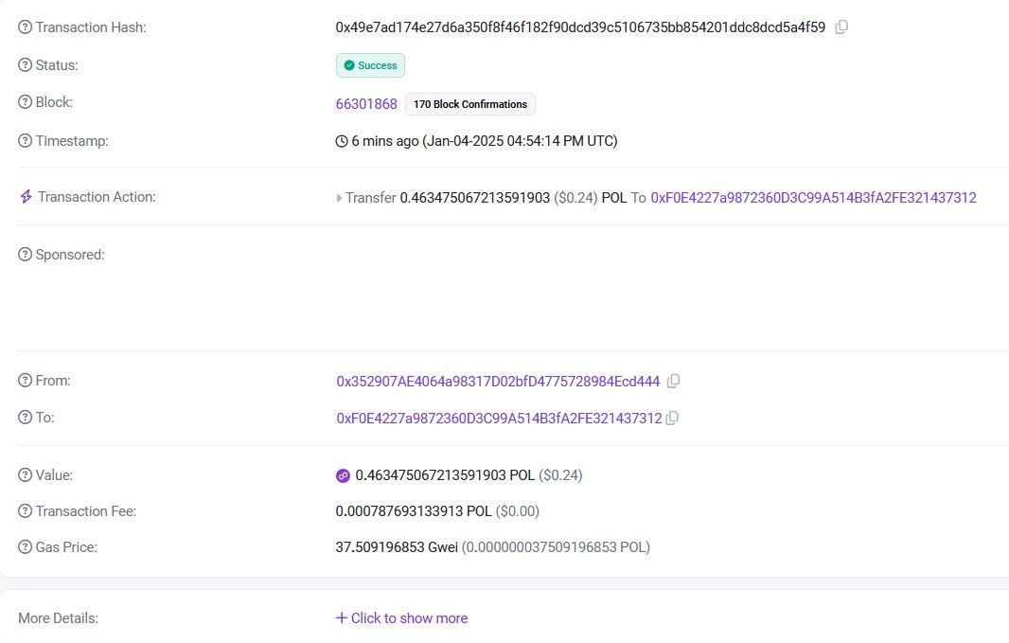The height and width of the screenshot is (643, 1009).
Task: Click the Timestamp help question icon
Action: pos(25,141)
